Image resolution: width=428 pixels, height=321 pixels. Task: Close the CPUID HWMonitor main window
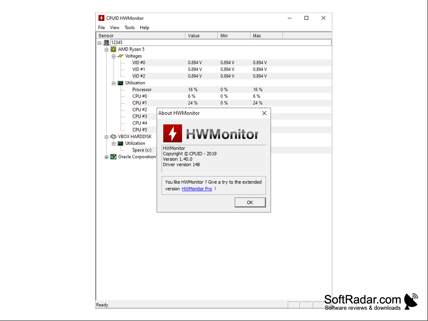point(324,18)
